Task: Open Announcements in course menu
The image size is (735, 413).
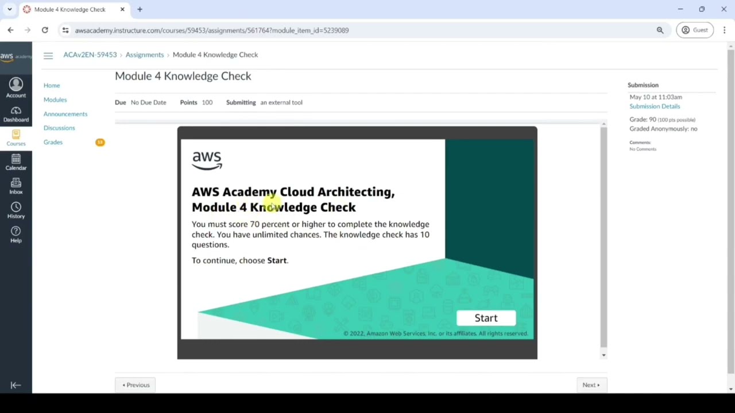Action: coord(65,114)
